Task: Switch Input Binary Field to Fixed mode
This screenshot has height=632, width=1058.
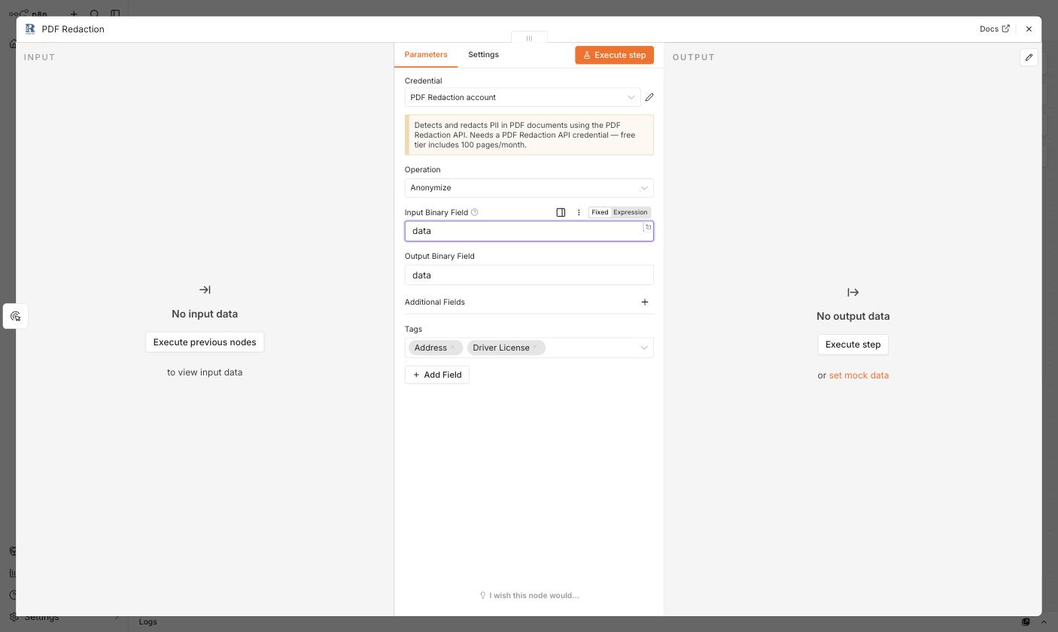Action: point(600,212)
